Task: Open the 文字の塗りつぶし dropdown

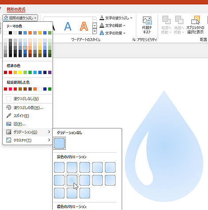Action: coord(116,18)
